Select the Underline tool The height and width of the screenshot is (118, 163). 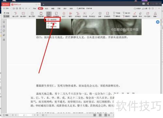click(117, 13)
